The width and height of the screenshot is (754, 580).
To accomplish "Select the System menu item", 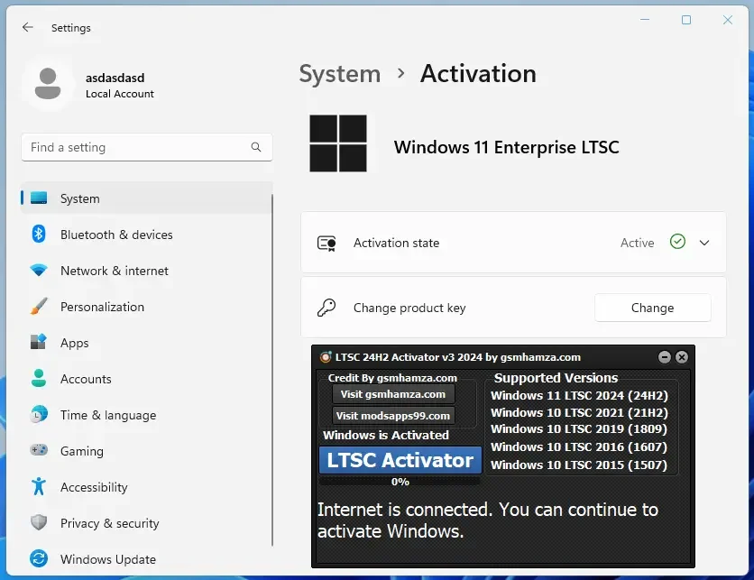I will tap(79, 198).
